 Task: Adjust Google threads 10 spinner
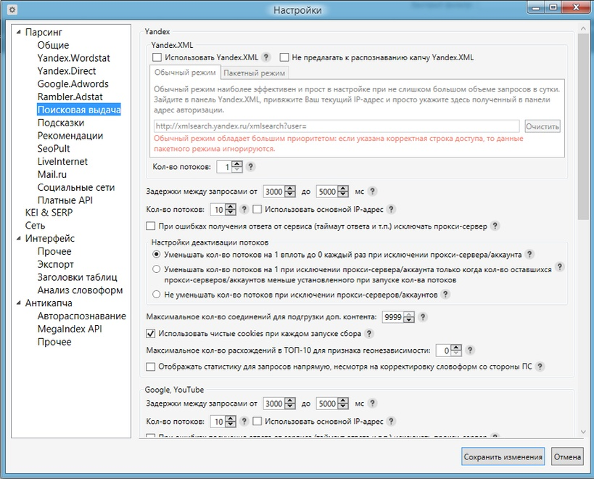coord(231,421)
